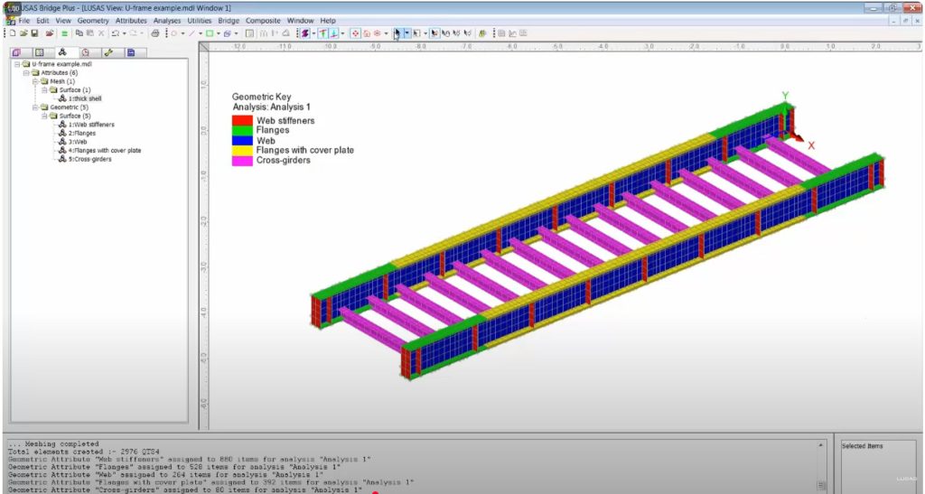Open dropdown arrow next to the cursor tool
The image size is (925, 494).
coord(406,33)
